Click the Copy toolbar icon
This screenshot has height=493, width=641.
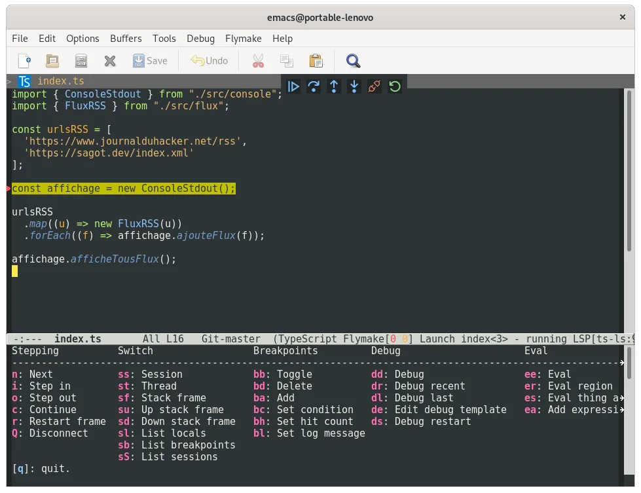click(286, 60)
